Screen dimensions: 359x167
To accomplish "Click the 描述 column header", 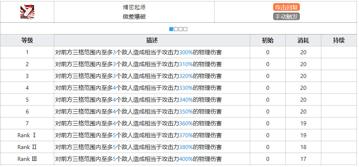I will point(152,40).
